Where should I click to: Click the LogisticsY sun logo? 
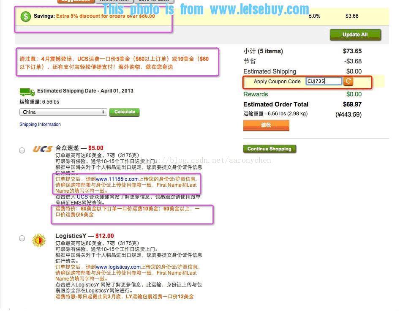(39, 240)
